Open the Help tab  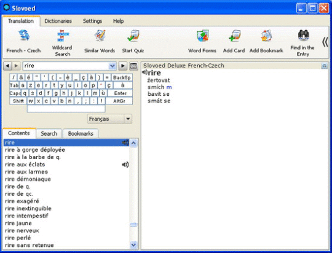[x=118, y=21]
